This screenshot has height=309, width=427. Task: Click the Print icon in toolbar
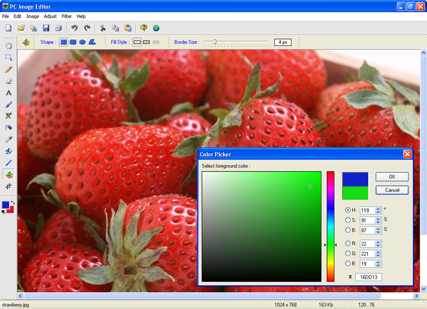(58, 28)
